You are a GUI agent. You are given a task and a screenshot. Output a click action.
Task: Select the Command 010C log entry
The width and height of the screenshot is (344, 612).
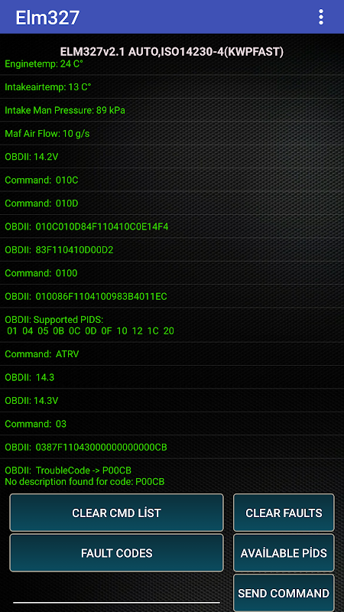[x=172, y=180]
